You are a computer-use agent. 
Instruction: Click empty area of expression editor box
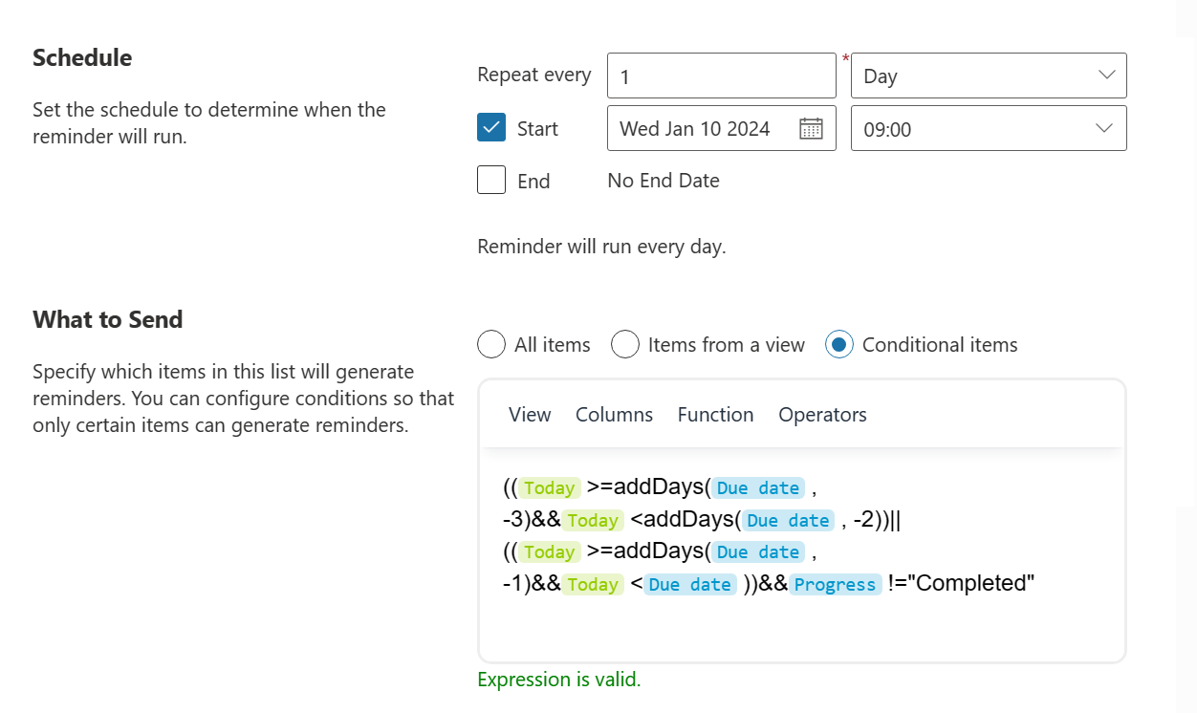(x=801, y=629)
